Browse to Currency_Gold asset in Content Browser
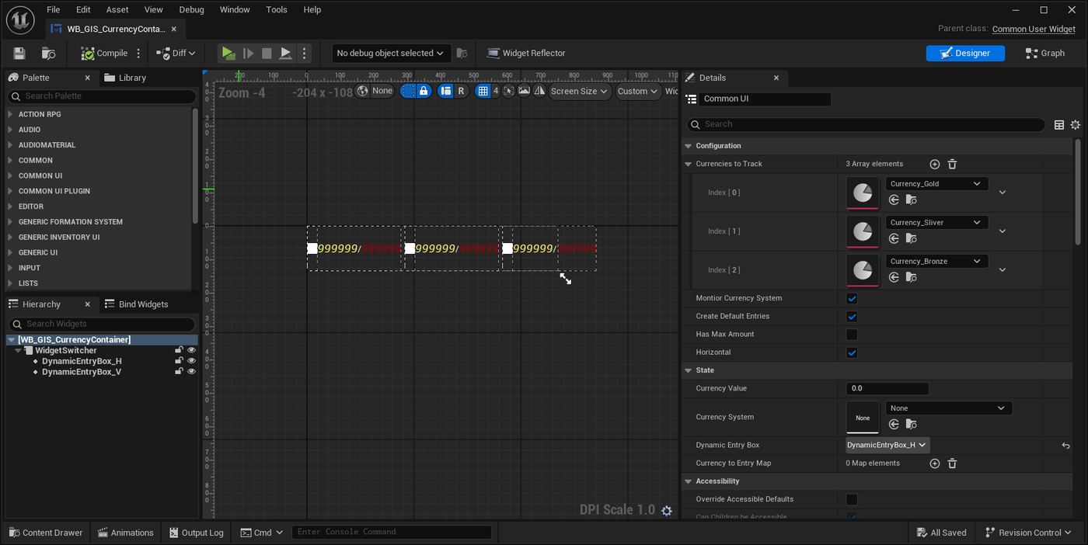 [x=911, y=200]
